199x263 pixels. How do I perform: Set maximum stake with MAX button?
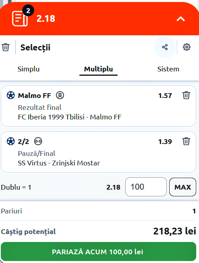tap(183, 187)
